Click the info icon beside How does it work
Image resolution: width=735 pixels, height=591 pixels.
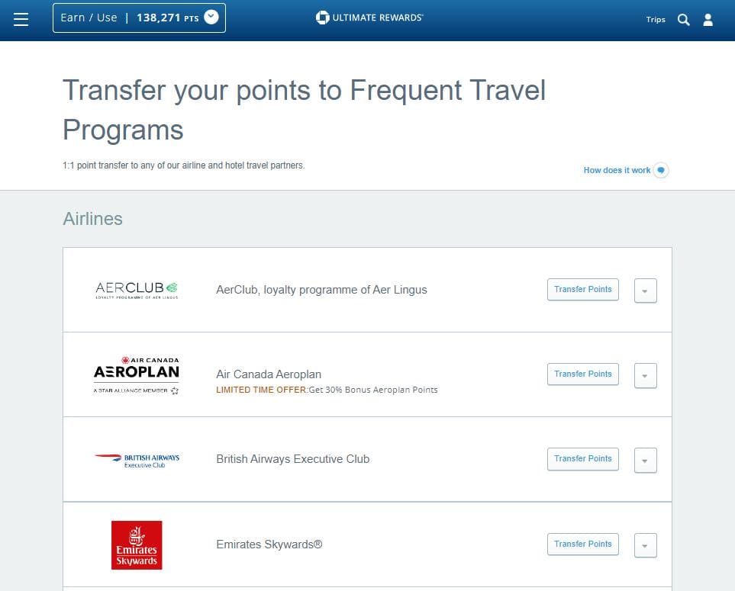(x=660, y=169)
